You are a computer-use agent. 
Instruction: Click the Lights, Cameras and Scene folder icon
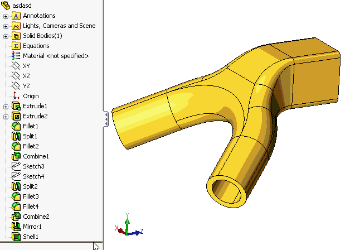point(16,26)
